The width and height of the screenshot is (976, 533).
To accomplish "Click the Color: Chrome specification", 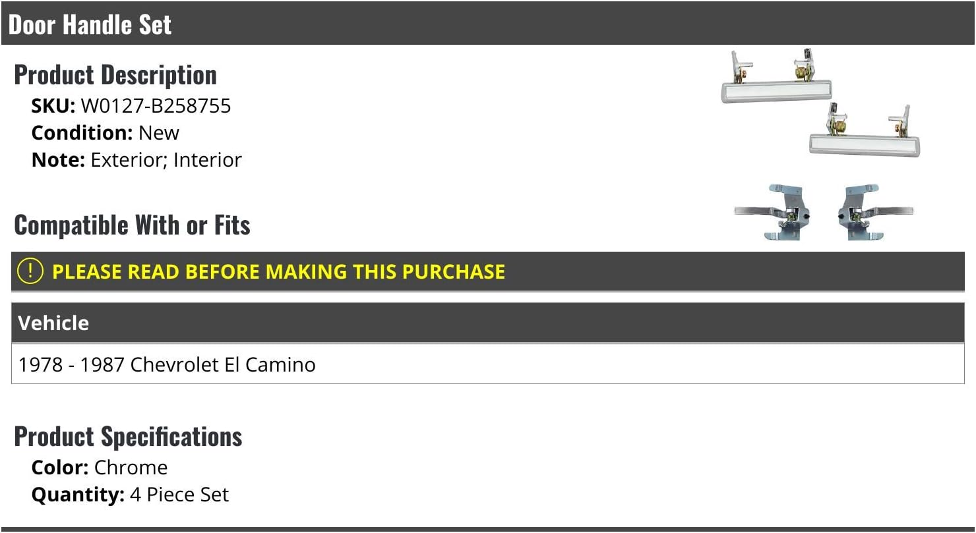I will (x=100, y=468).
